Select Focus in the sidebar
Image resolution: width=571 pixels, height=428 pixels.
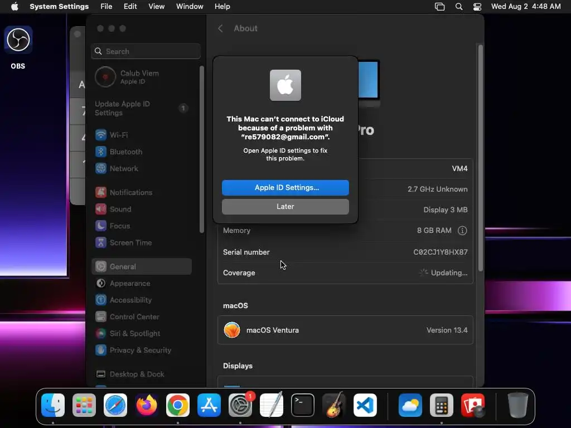point(142,226)
